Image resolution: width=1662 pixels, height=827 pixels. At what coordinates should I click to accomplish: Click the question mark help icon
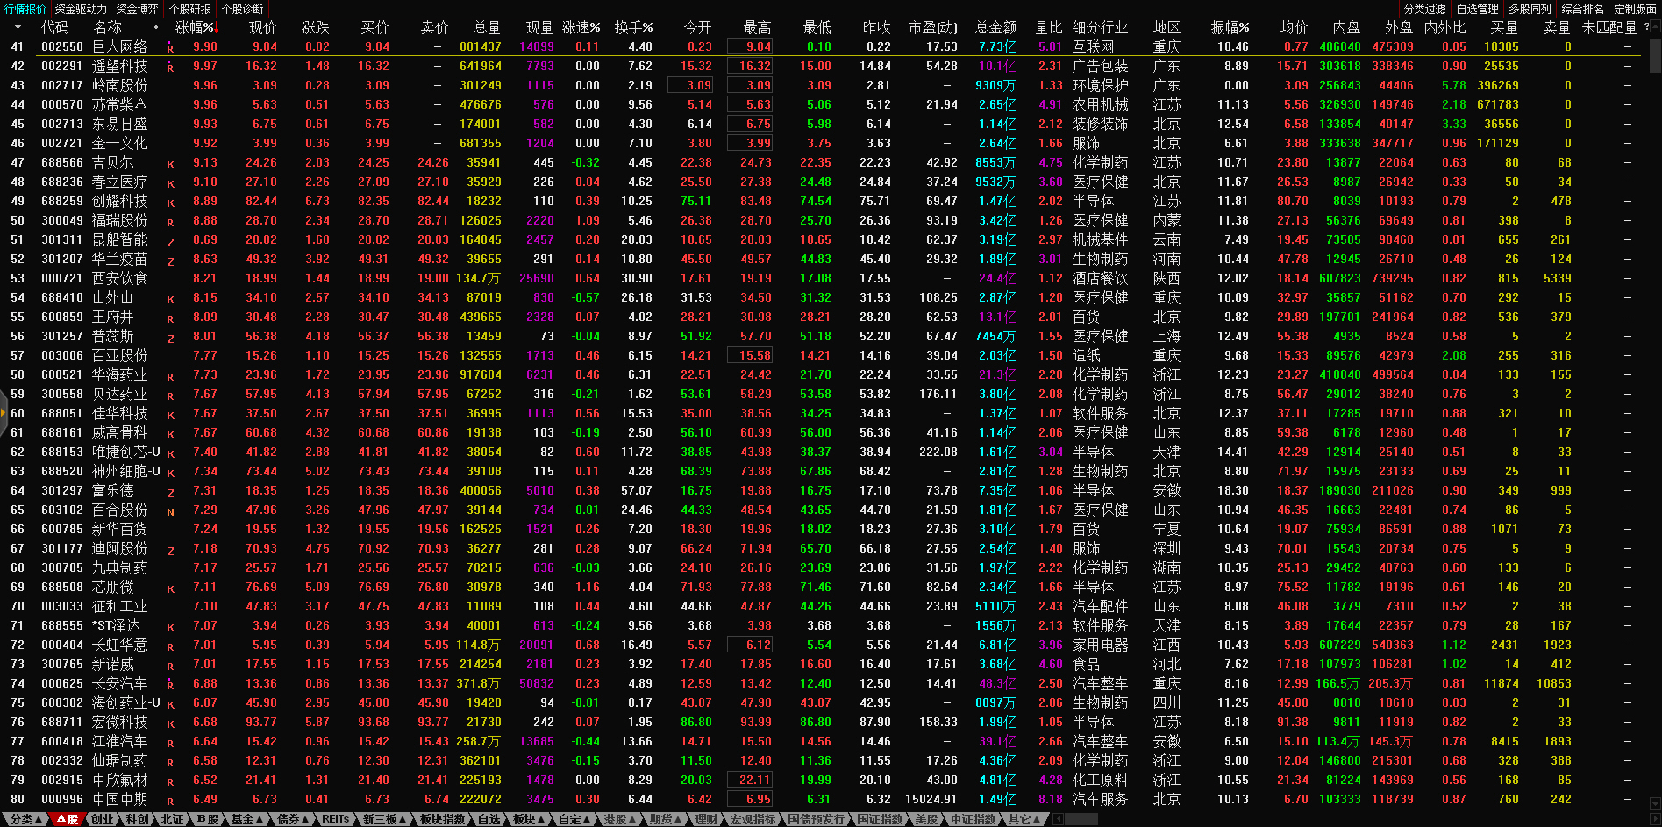click(x=1645, y=27)
